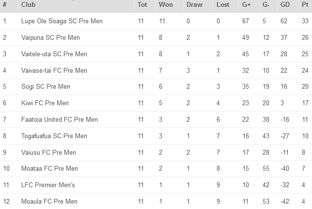Open Moataa FC Pre Men
This screenshot has width=312, height=209.
coord(49,169)
